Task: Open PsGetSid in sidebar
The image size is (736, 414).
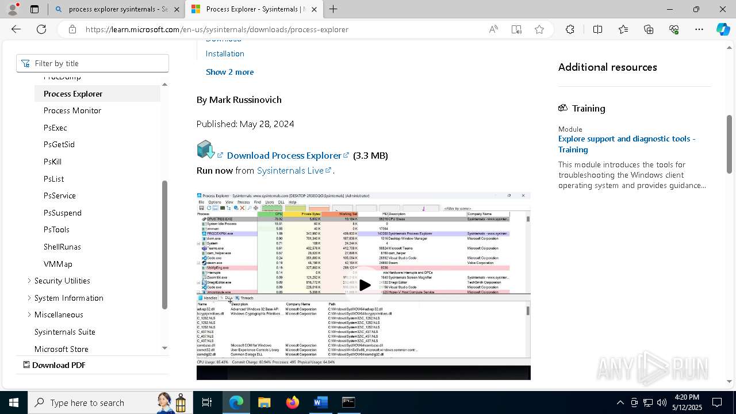Action: [x=59, y=144]
